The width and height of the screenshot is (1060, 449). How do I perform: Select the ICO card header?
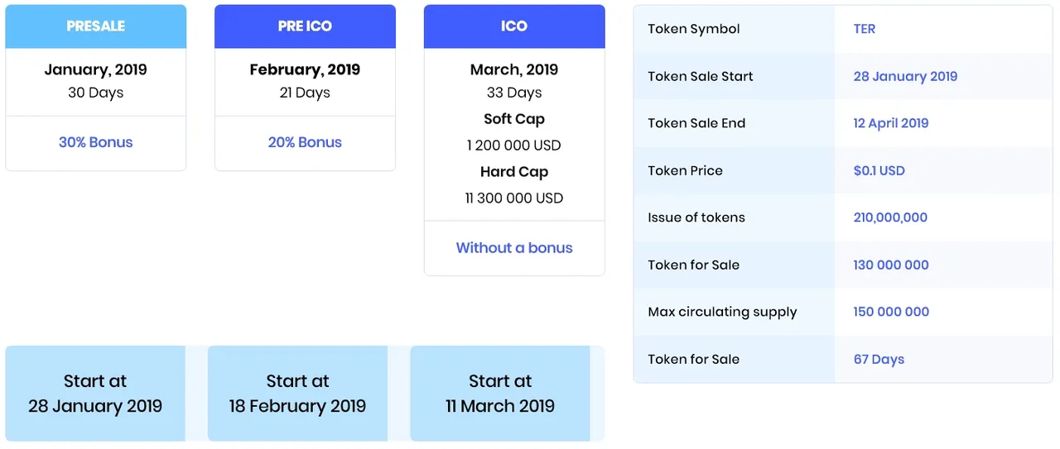(x=514, y=26)
